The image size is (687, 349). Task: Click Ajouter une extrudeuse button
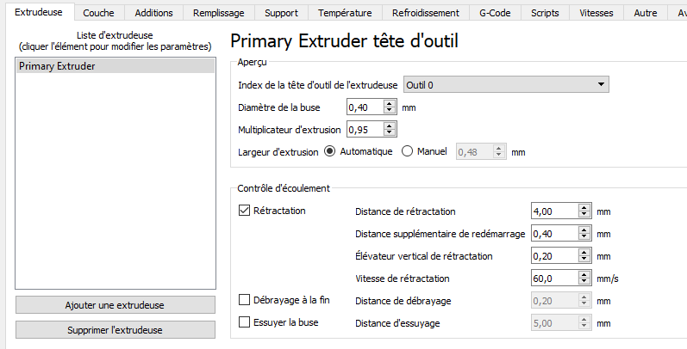pos(116,305)
